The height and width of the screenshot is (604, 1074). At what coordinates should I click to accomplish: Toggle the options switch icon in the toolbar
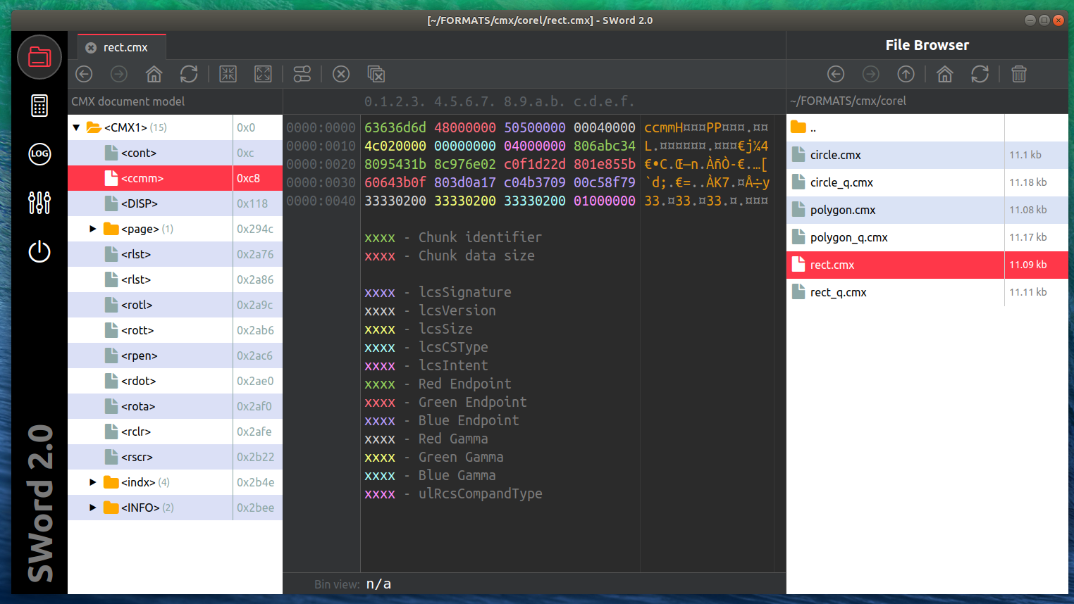point(302,74)
